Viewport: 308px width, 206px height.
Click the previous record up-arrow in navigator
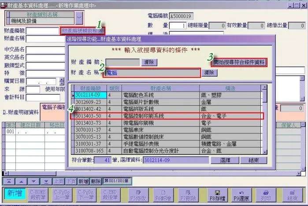pos(21,181)
